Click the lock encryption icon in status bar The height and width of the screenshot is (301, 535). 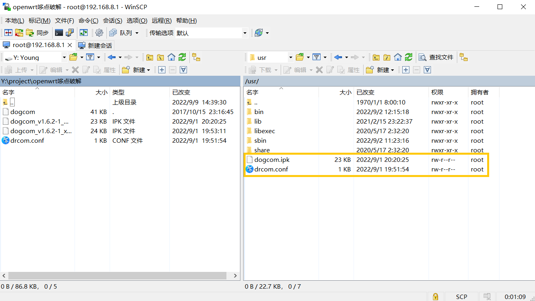tap(436, 297)
